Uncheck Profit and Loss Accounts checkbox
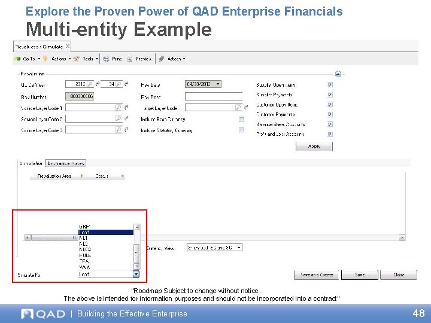The image size is (431, 323). click(x=330, y=134)
